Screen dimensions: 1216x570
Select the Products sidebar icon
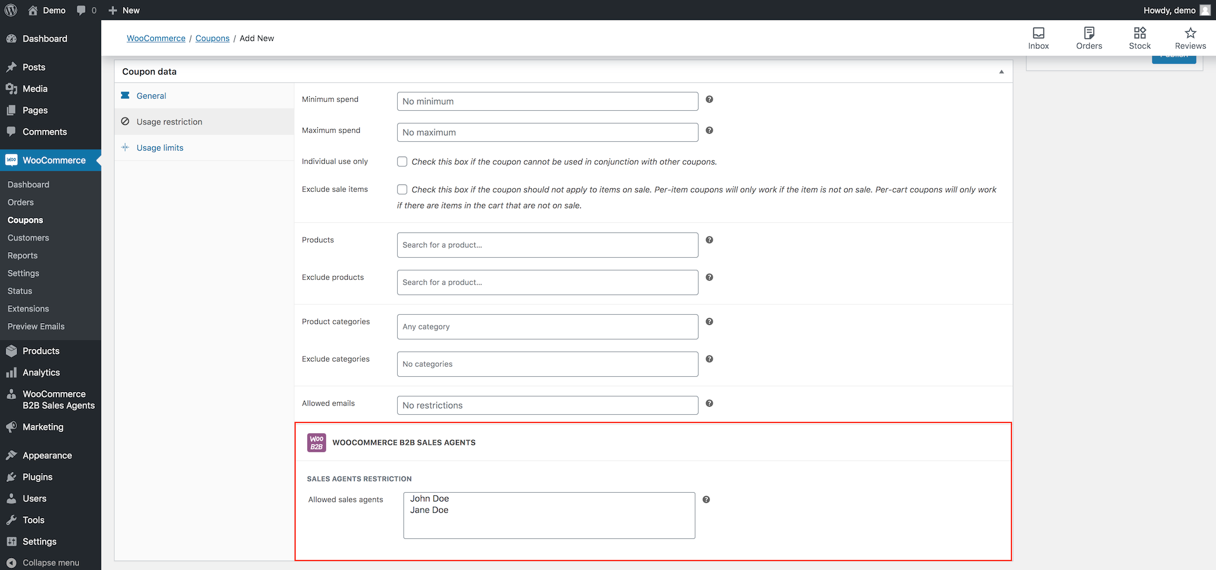point(11,350)
